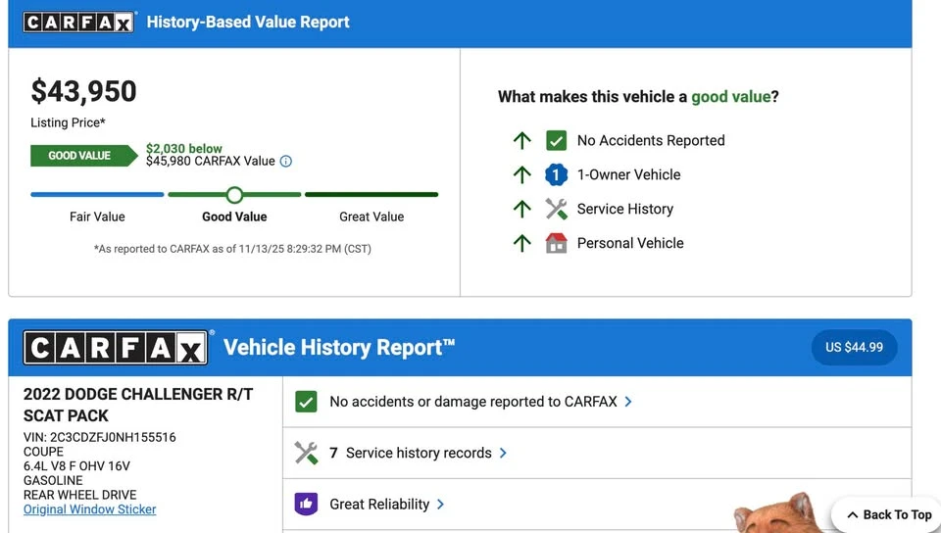Click the 1-Owner Vehicle text
The width and height of the screenshot is (941, 533).
[629, 174]
